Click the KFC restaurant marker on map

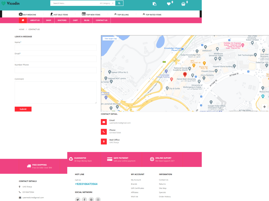pyautogui.click(x=194, y=65)
